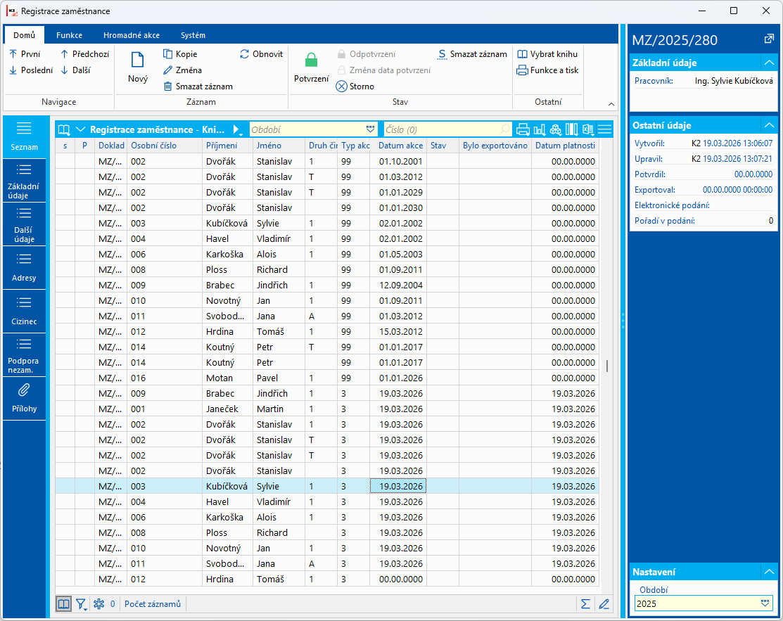The image size is (783, 621).
Task: Switch to the Systém ribbon tab
Action: 193,35
